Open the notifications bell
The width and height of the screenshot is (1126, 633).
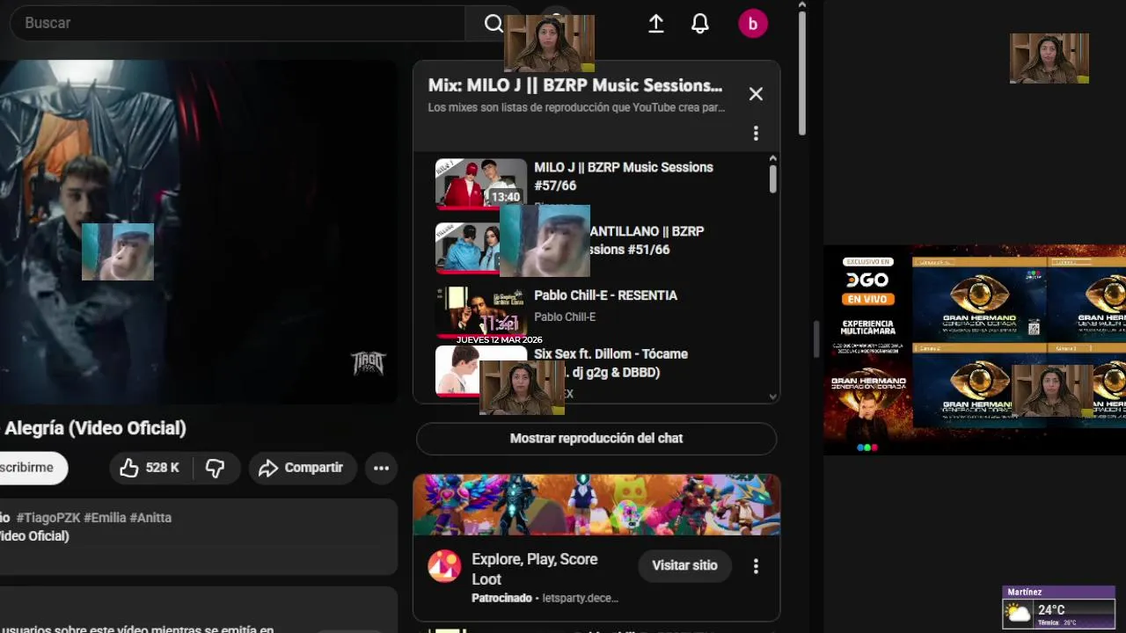[700, 24]
